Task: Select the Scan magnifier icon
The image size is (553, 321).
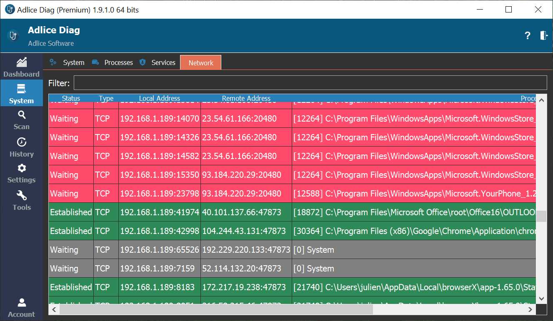Action: [22, 115]
